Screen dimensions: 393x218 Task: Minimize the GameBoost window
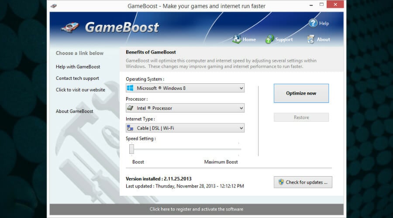[x=311, y=5]
